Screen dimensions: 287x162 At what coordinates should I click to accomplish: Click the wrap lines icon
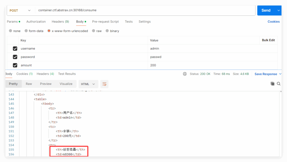point(104,84)
